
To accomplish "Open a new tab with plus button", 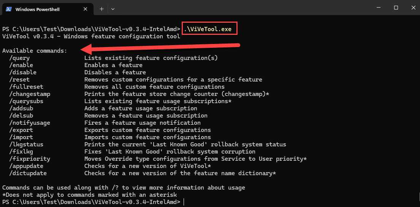I will point(101,9).
